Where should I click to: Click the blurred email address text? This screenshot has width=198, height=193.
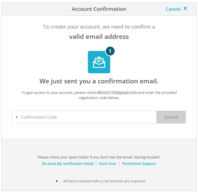(117, 93)
